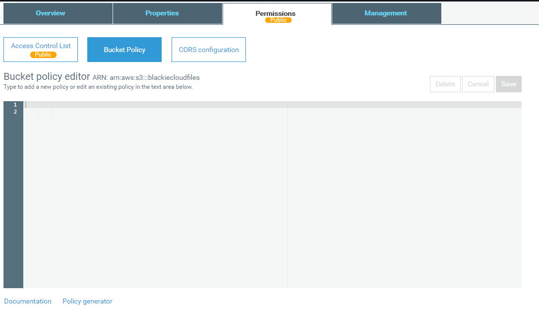
Task: Place cursor on editor line 1
Action: pyautogui.click(x=149, y=105)
